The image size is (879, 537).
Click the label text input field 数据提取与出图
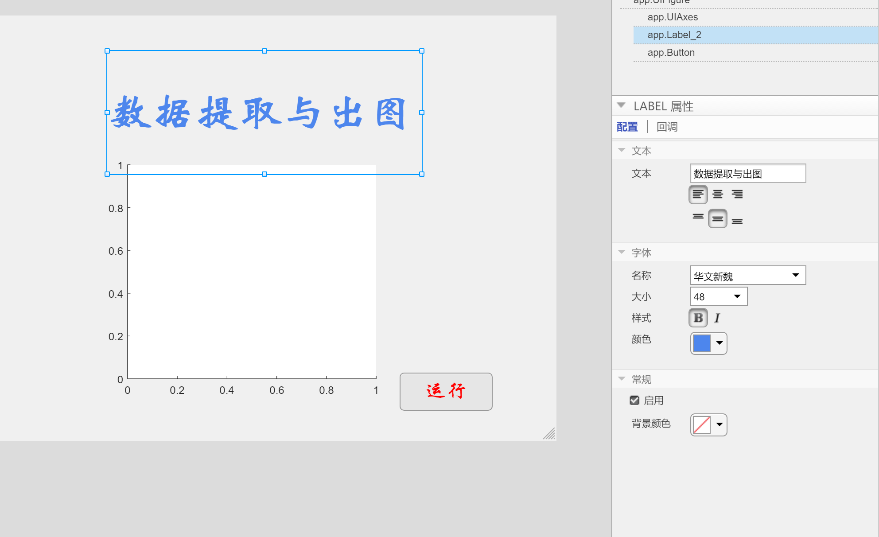[x=747, y=173]
